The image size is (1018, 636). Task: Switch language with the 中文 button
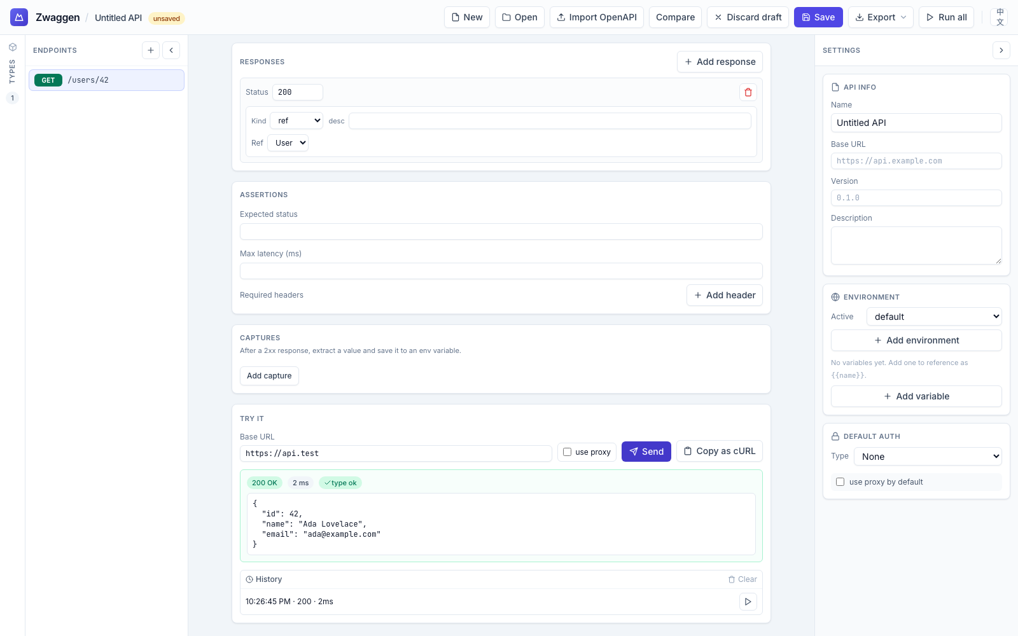tap(1000, 17)
